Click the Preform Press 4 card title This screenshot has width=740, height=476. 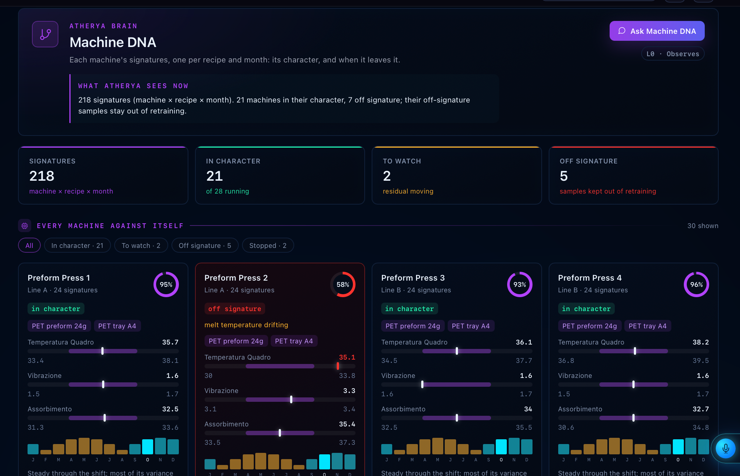click(590, 278)
